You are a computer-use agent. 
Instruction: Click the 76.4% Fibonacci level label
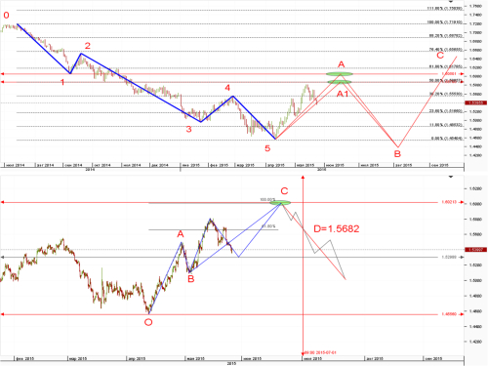[446, 50]
